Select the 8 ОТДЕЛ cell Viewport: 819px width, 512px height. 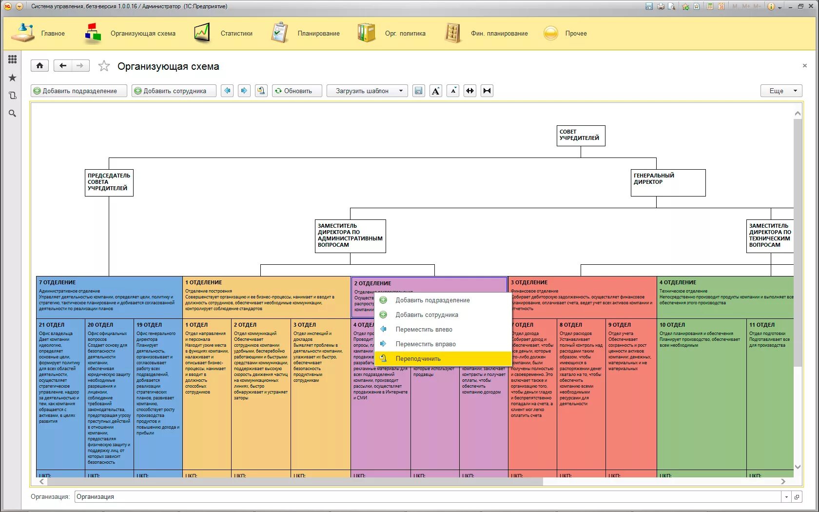pos(581,395)
